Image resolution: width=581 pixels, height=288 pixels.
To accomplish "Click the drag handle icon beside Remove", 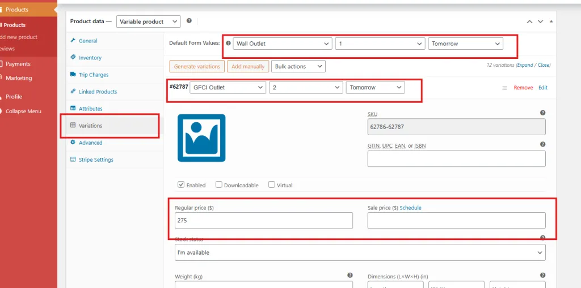I will (504, 88).
